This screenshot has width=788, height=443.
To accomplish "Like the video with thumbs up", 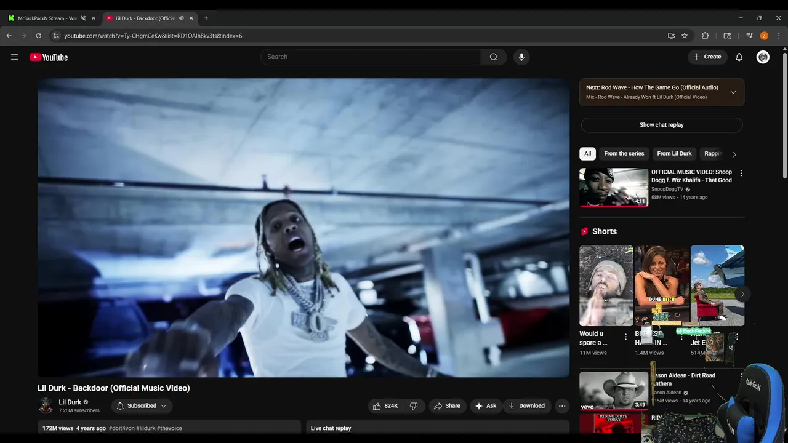I will [385, 406].
